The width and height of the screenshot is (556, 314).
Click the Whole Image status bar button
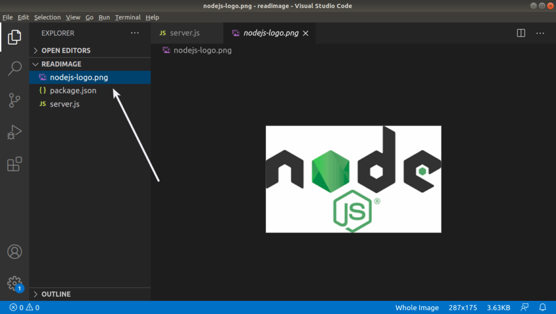point(416,307)
